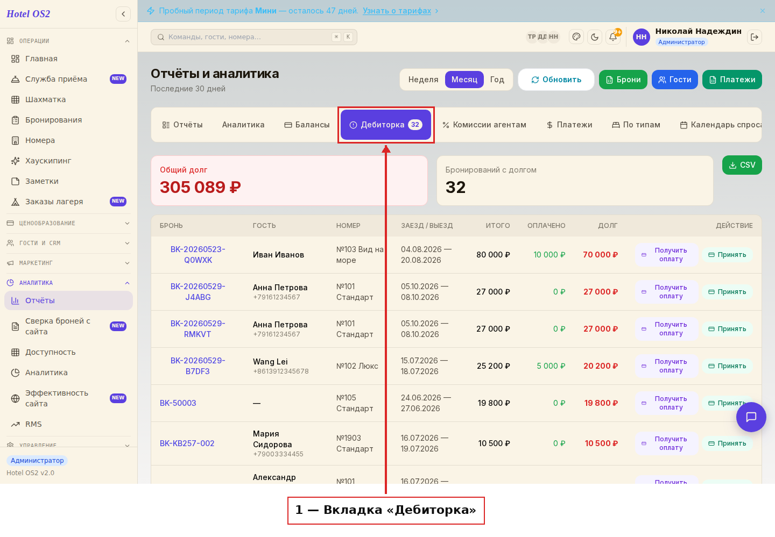Click the НН user avatar

tap(642, 37)
